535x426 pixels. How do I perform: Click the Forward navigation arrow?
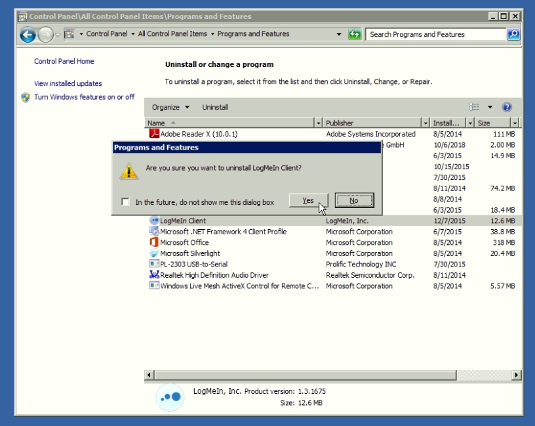click(x=45, y=35)
